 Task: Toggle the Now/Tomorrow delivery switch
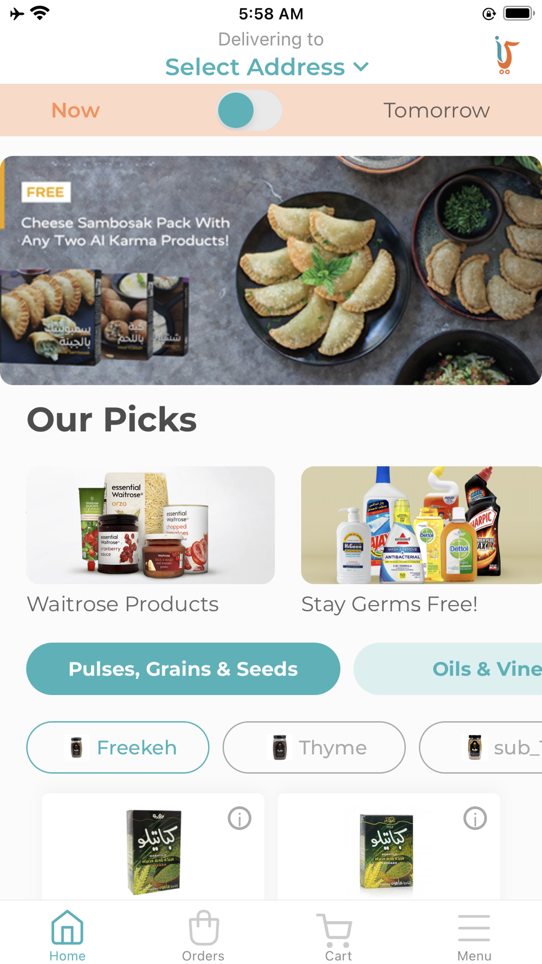coord(249,110)
